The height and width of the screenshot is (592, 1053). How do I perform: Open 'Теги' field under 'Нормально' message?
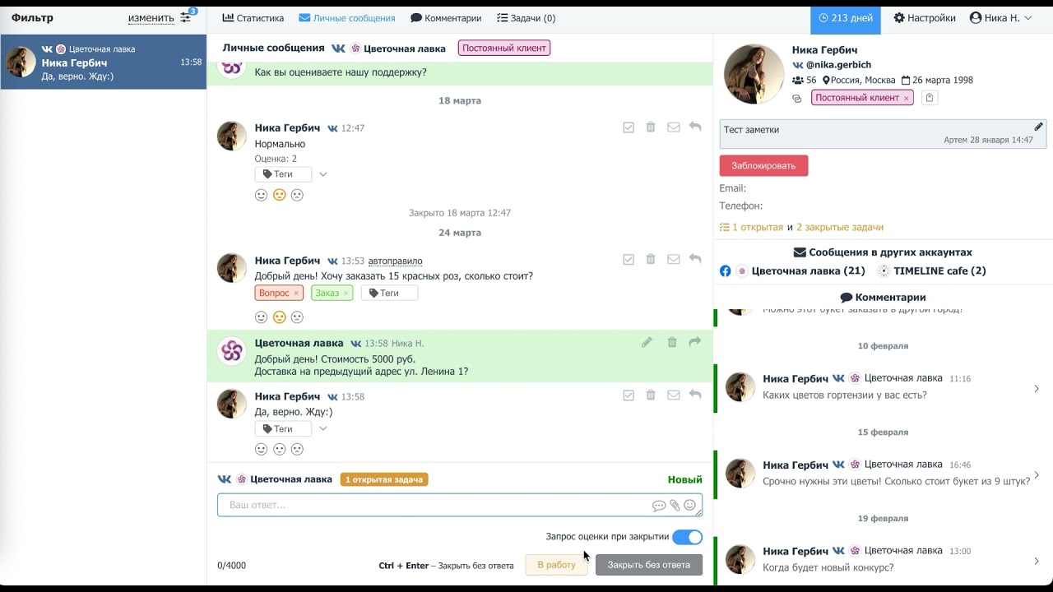pyautogui.click(x=283, y=174)
